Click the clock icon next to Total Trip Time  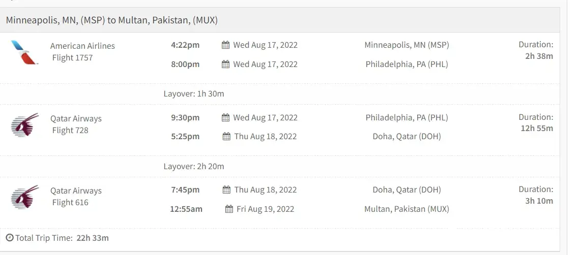pos(10,238)
